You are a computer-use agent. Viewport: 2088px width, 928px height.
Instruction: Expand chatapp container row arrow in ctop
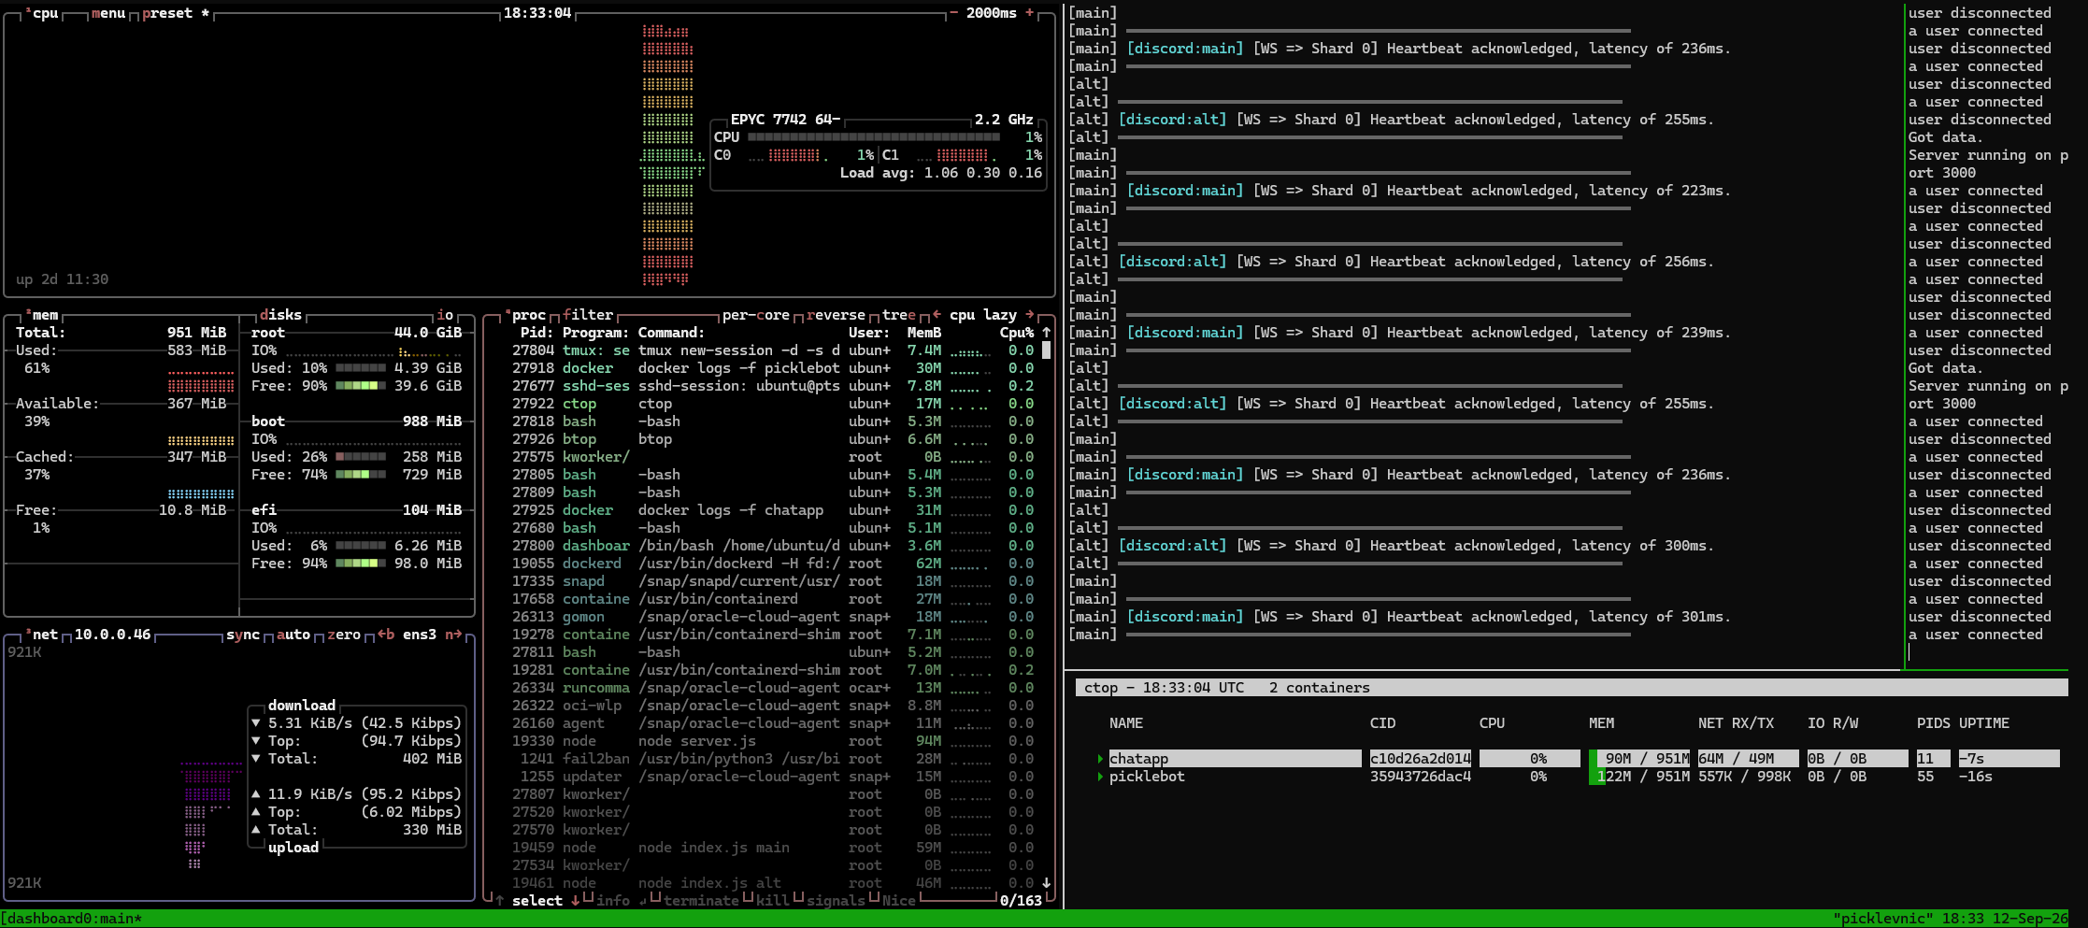(1100, 759)
